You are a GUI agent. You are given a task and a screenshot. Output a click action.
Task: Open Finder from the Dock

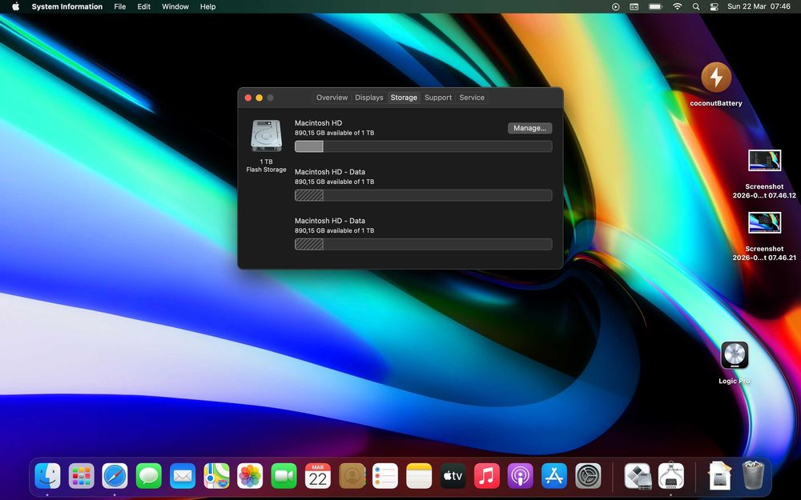pyautogui.click(x=47, y=476)
